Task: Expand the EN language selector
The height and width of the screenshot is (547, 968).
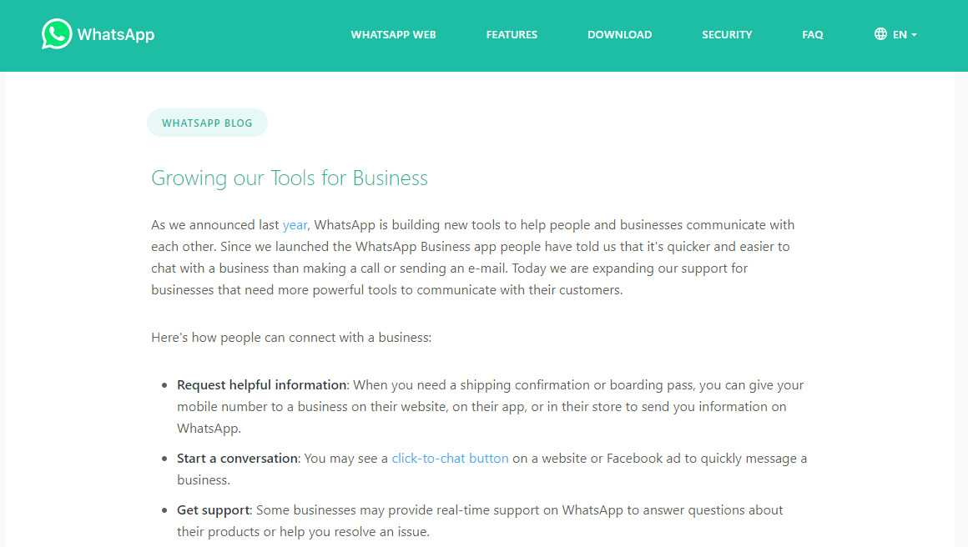Action: [x=900, y=35]
